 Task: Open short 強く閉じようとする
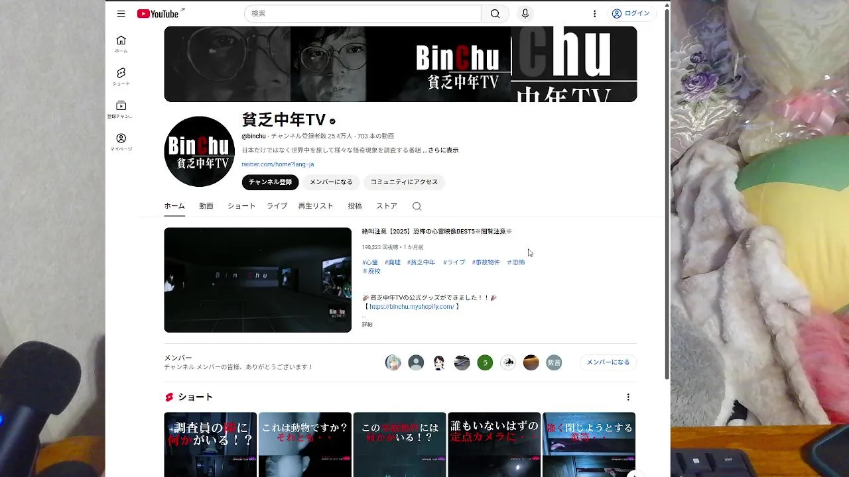pos(589,445)
